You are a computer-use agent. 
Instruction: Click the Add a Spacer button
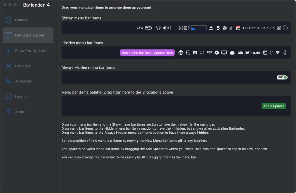coord(273,106)
